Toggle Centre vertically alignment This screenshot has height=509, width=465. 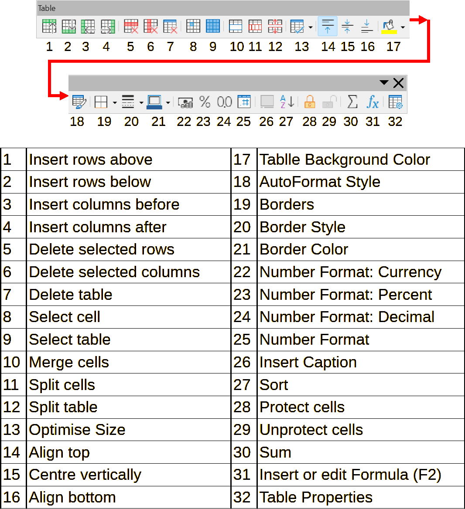click(347, 27)
